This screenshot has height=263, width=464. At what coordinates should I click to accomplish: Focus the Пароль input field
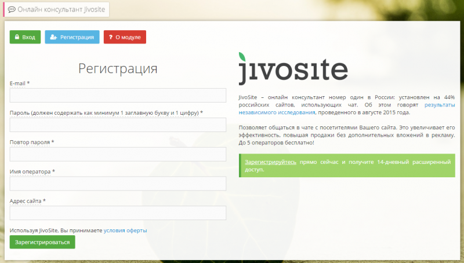(118, 125)
